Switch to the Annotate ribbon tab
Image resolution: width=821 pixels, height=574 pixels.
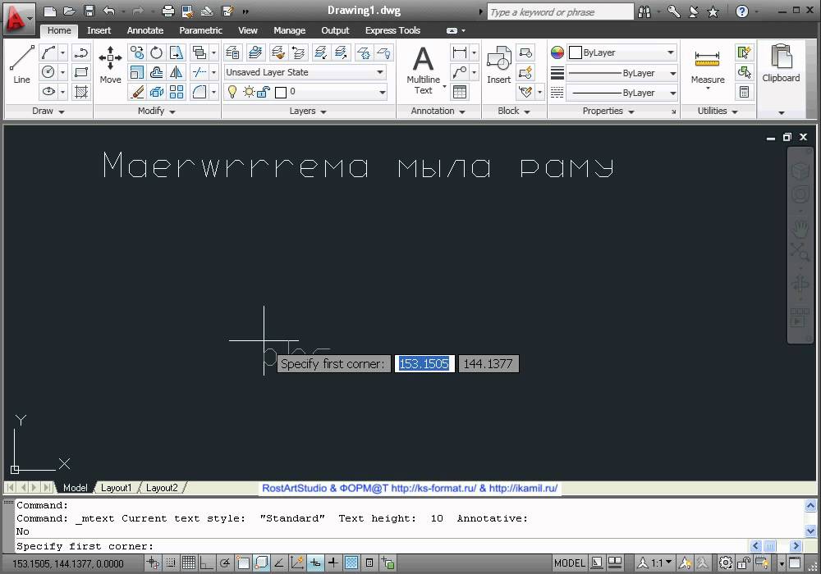(x=145, y=30)
